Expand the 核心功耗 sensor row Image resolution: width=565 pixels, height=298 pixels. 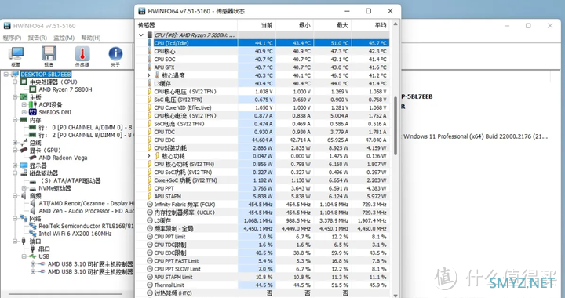coord(149,156)
